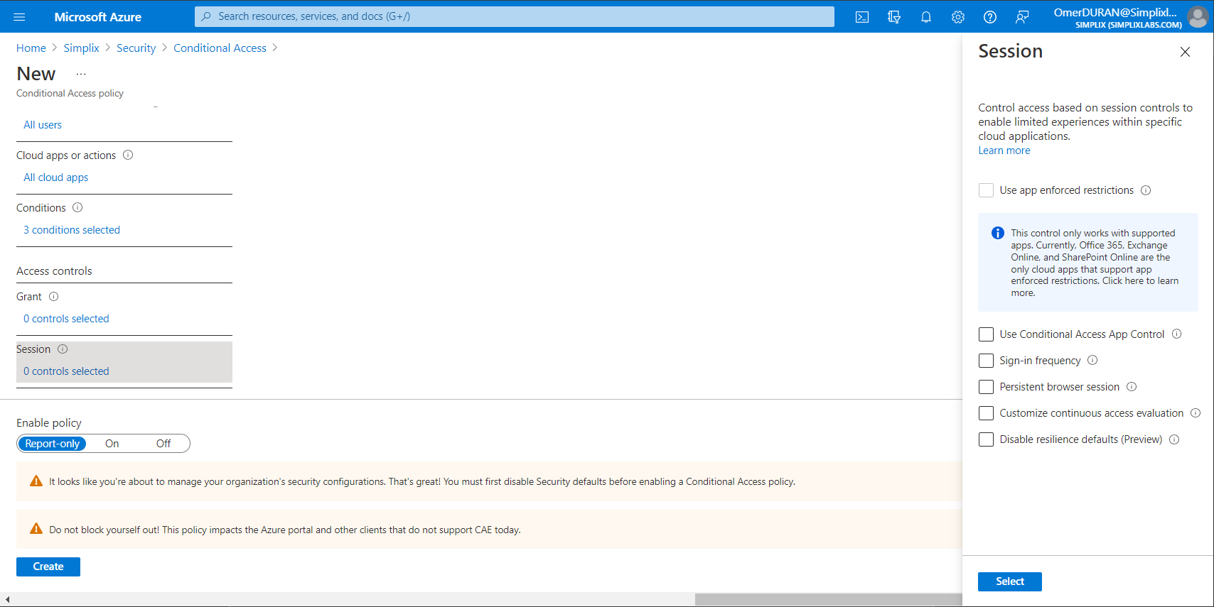The height and width of the screenshot is (607, 1214).
Task: Focus the Search resources input field
Action: (x=515, y=16)
